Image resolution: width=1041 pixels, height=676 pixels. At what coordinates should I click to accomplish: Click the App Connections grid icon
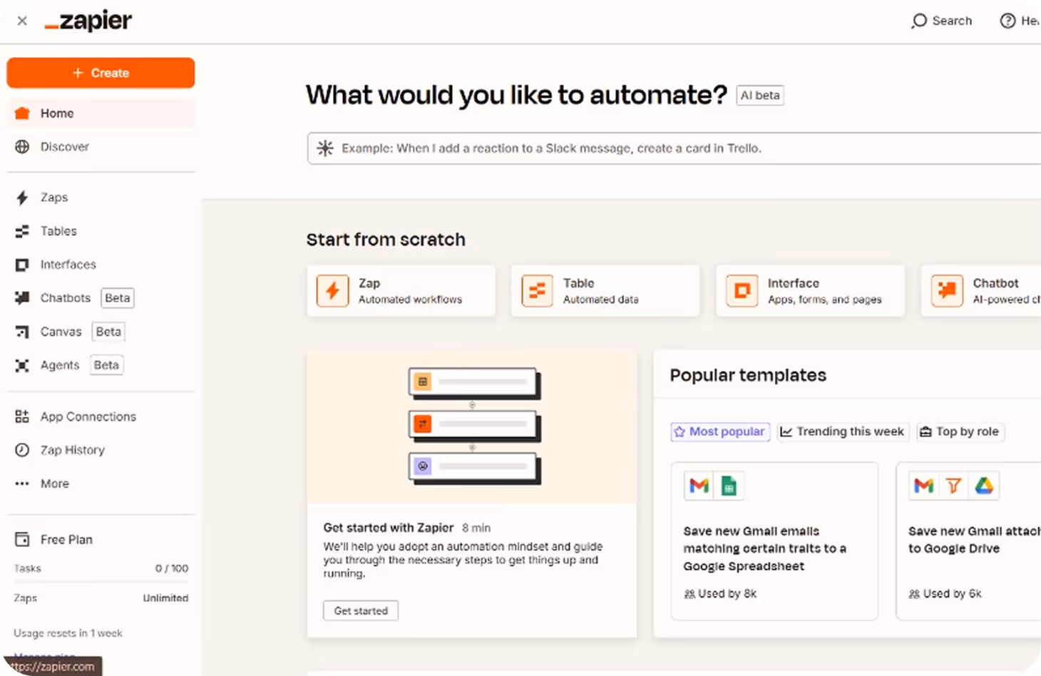(x=22, y=416)
